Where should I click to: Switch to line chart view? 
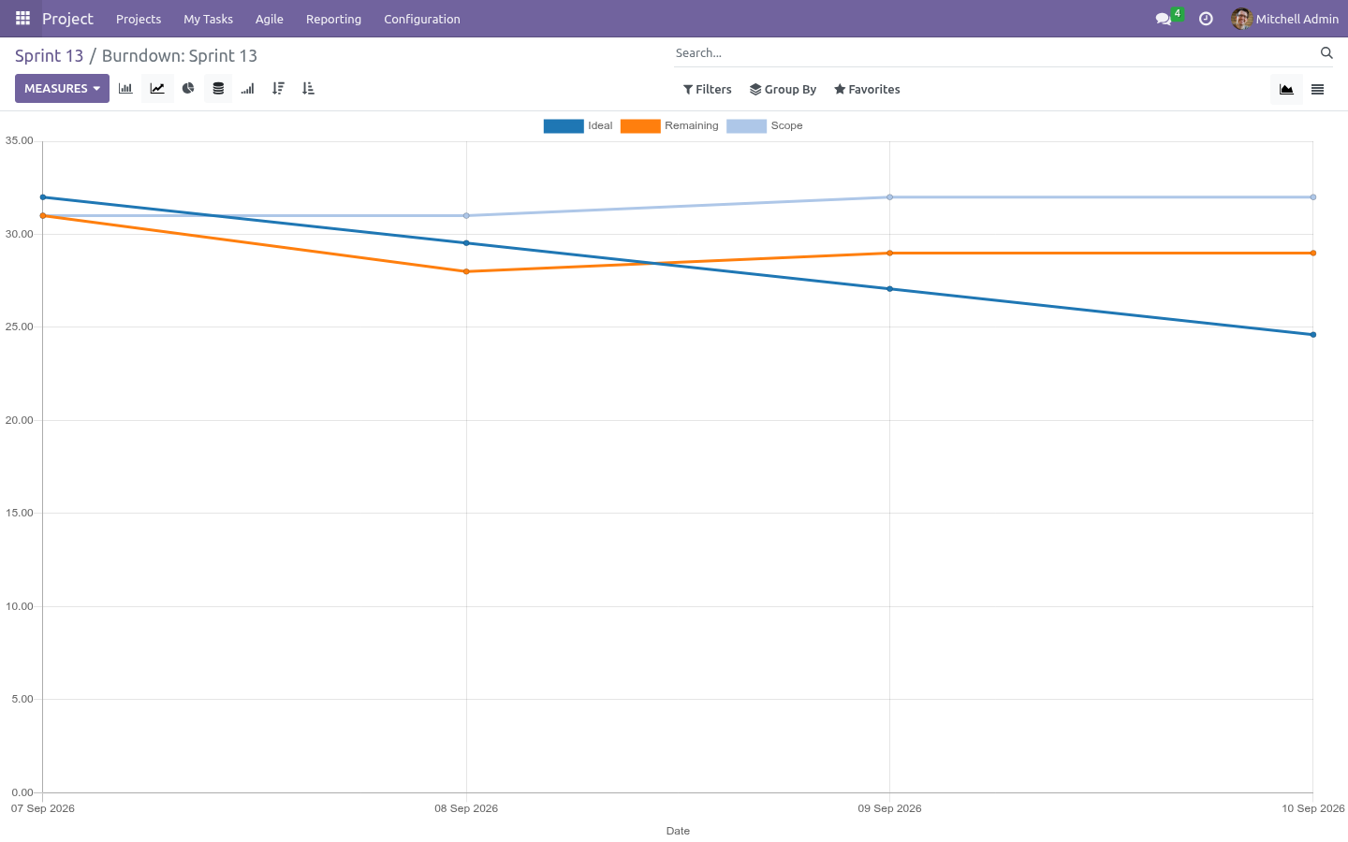tap(157, 89)
